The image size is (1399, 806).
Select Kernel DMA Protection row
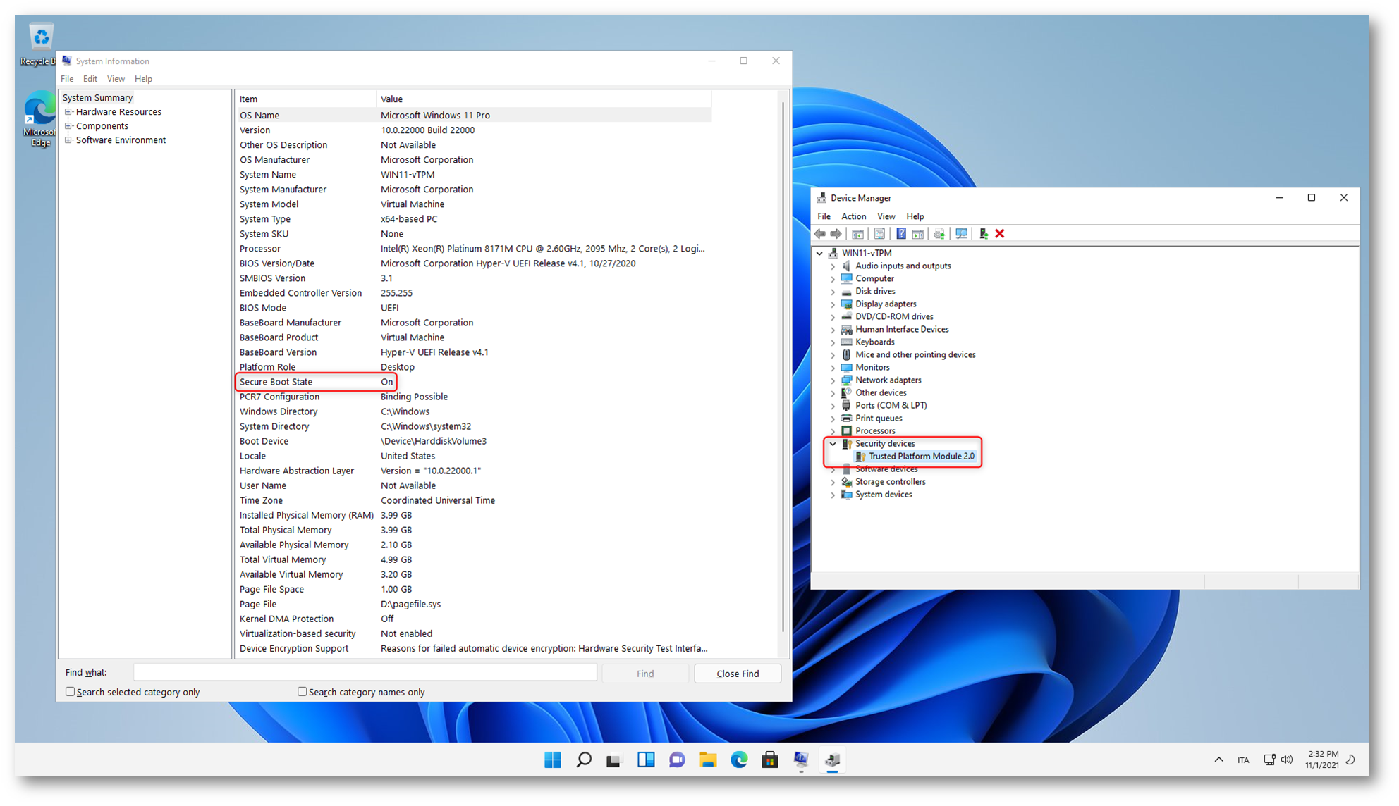pos(473,619)
